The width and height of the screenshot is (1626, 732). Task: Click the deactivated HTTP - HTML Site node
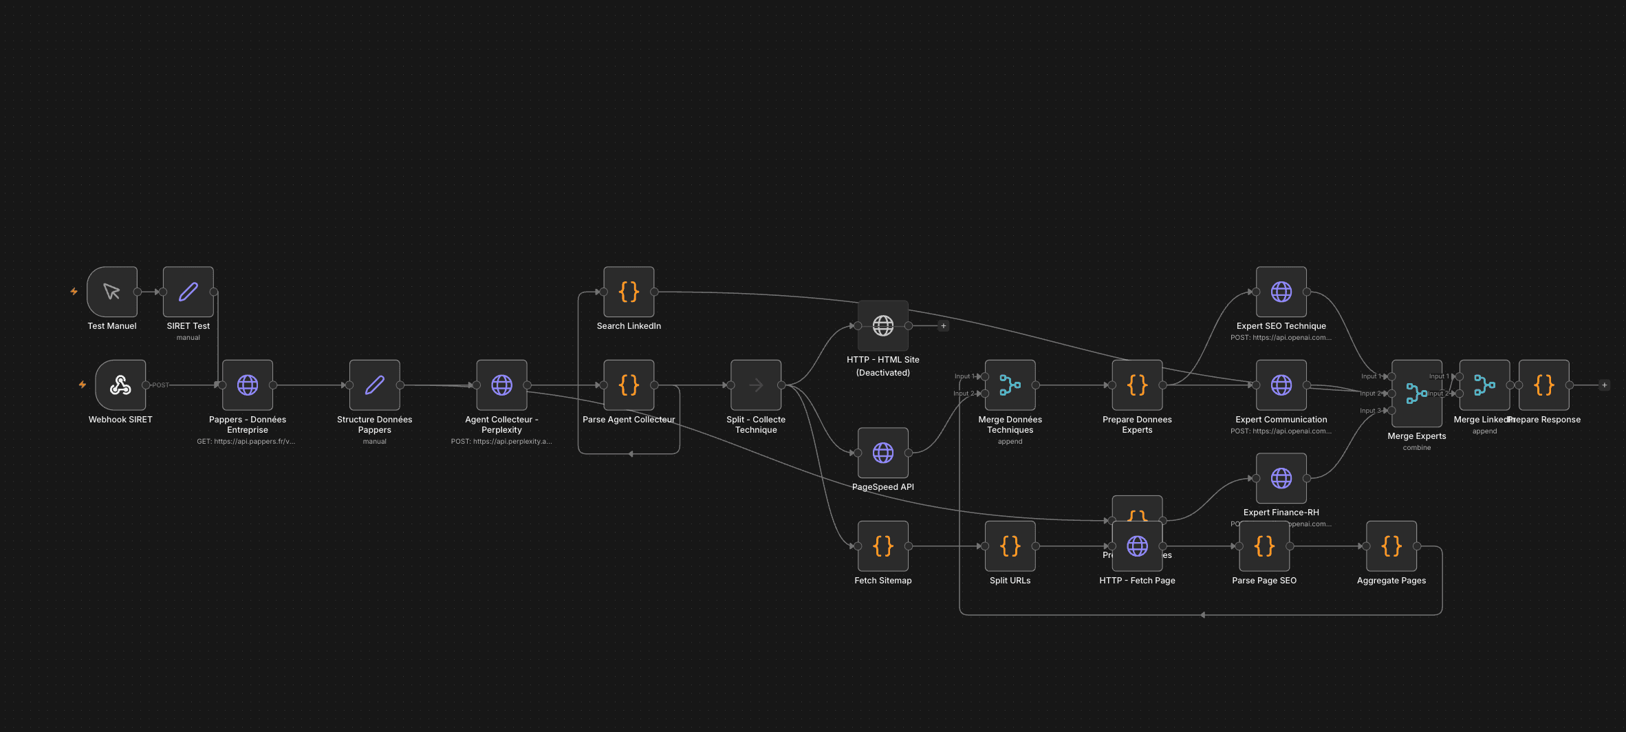883,325
